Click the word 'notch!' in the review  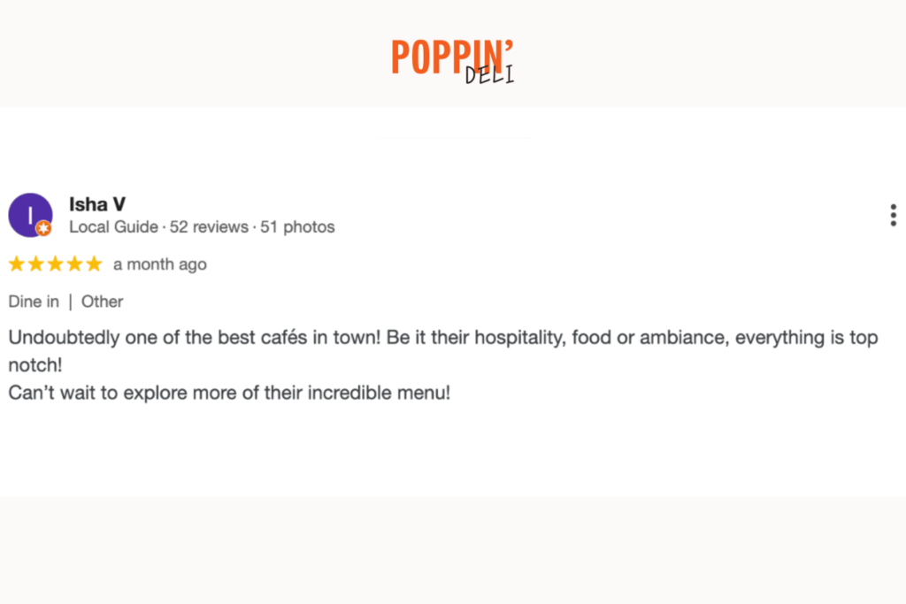(35, 365)
